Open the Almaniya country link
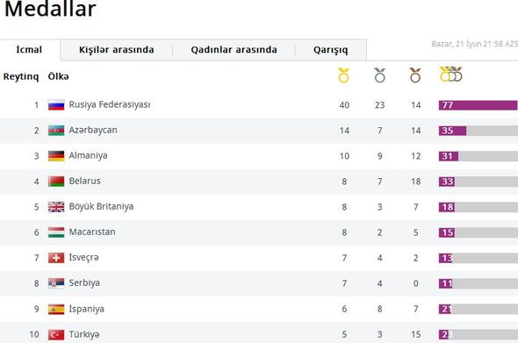This screenshot has height=343, width=518. [x=88, y=155]
